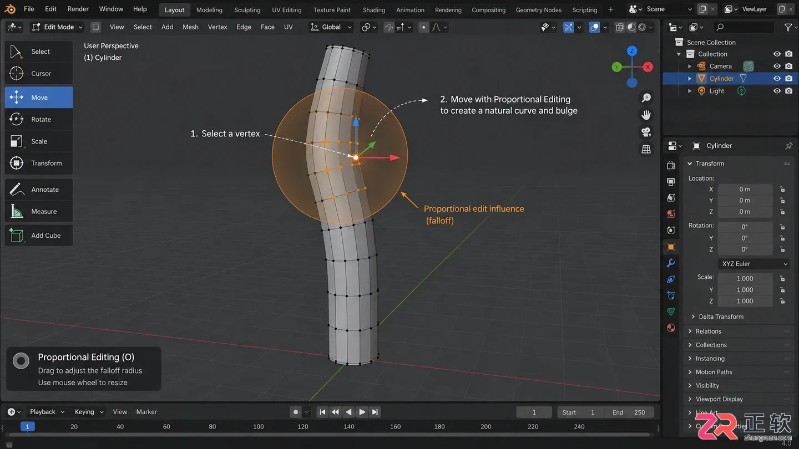Jump to the last frame
The width and height of the screenshot is (799, 449).
click(x=375, y=412)
